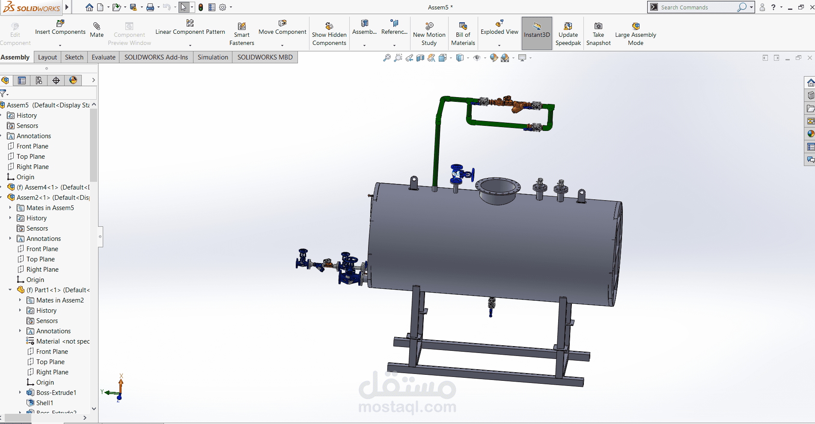Click the Home icon in the quick access bar
815x424 pixels.
pos(89,7)
